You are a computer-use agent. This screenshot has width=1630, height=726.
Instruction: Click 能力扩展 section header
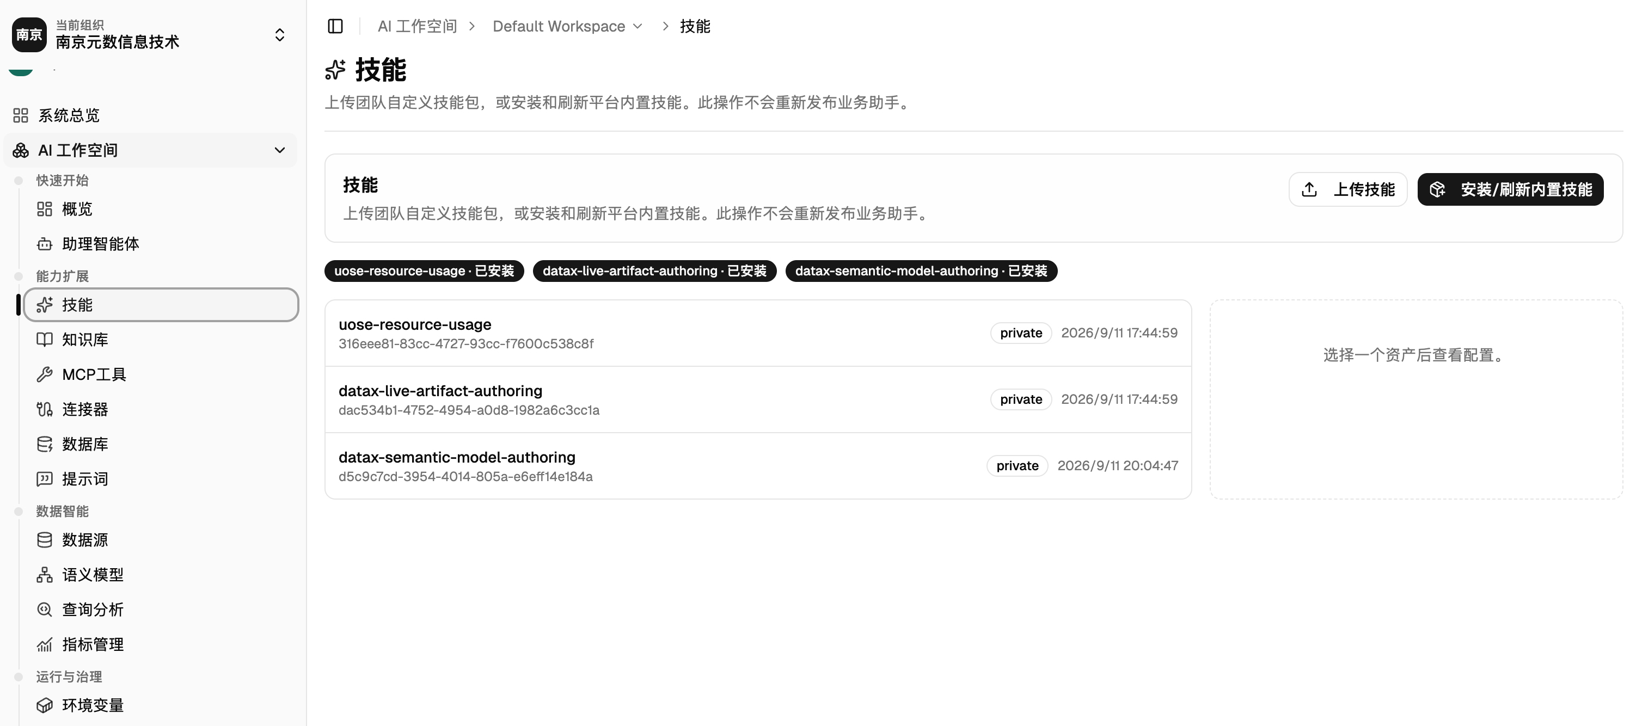(x=62, y=276)
